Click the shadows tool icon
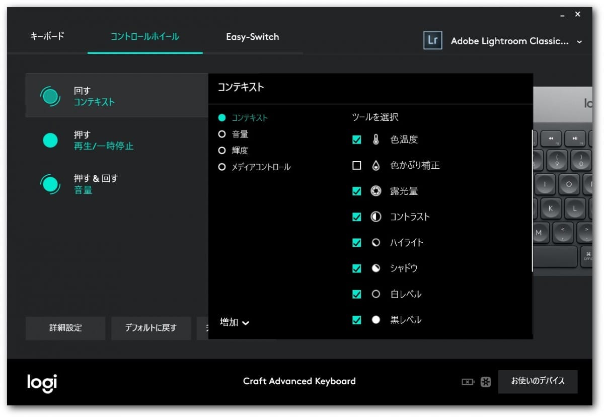604x417 pixels. 375,268
